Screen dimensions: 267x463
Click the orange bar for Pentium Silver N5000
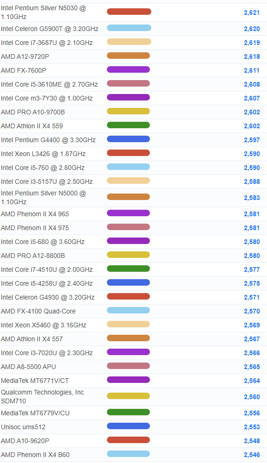point(128,197)
